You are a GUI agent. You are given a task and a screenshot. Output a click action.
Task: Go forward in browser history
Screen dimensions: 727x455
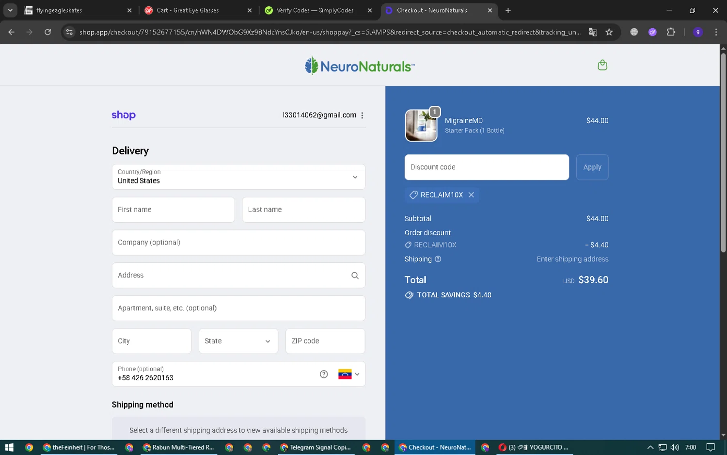[30, 32]
